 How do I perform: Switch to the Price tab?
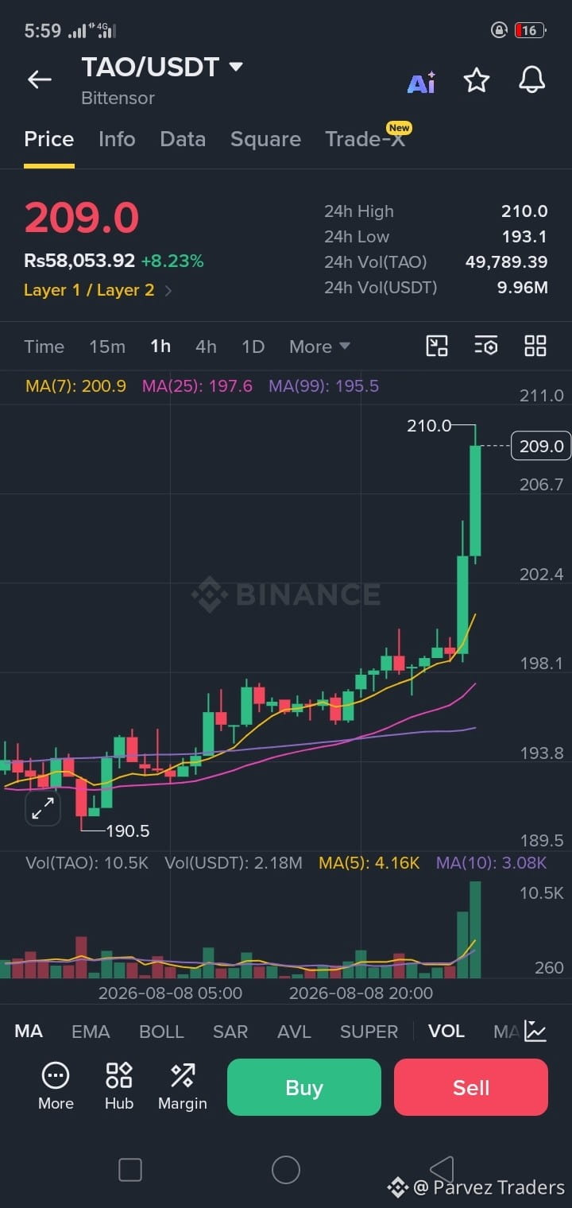[x=49, y=139]
